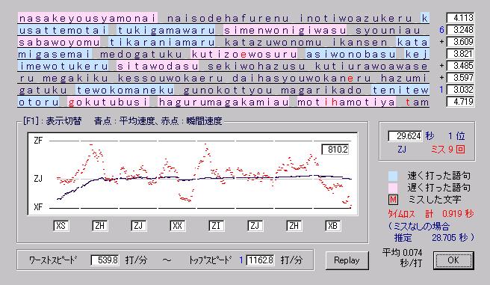Select the ZI segment rank label
Image resolution: width=490 pixels, height=285 pixels.
[x=216, y=226]
